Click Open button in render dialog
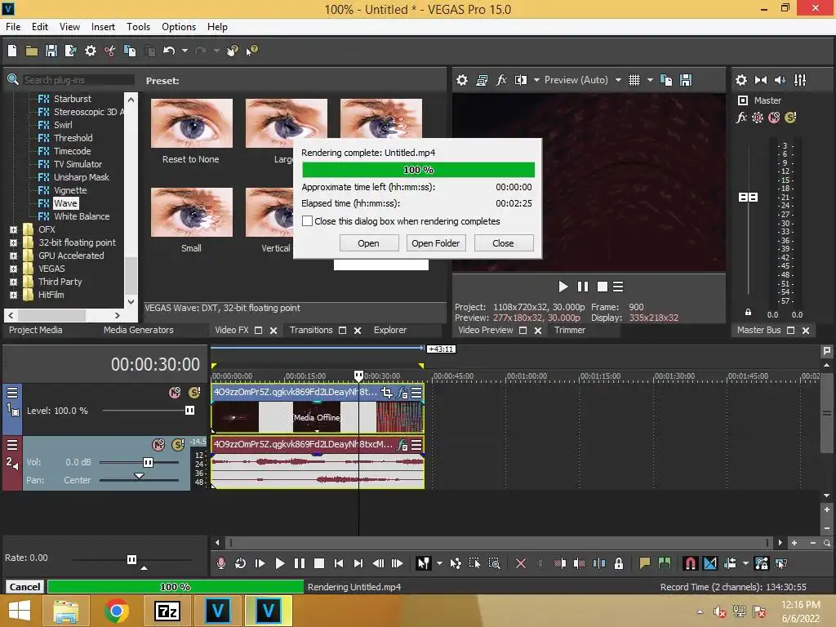836x627 pixels. coord(368,243)
